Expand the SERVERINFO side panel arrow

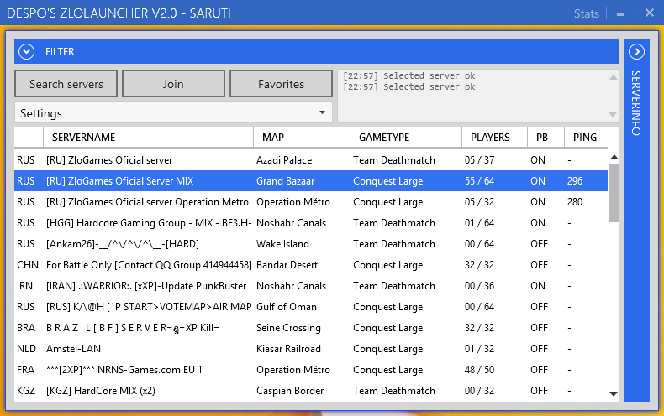[636, 52]
